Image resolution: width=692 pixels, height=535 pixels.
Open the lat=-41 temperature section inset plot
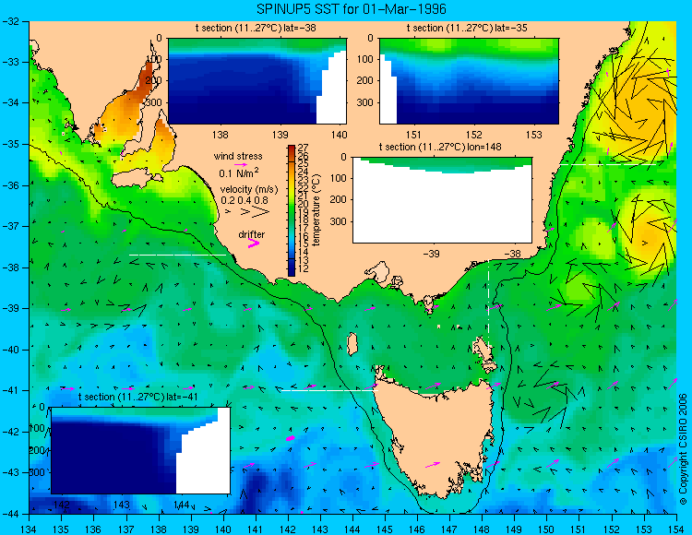(141, 450)
